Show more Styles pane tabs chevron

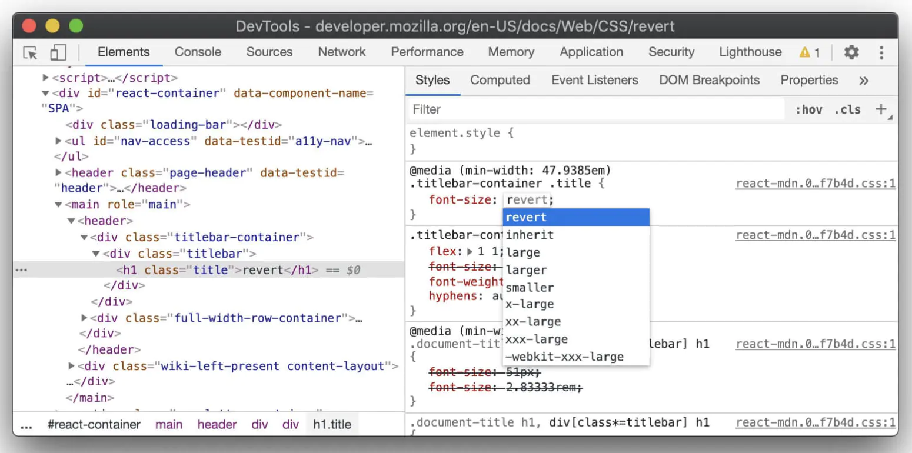tap(864, 81)
